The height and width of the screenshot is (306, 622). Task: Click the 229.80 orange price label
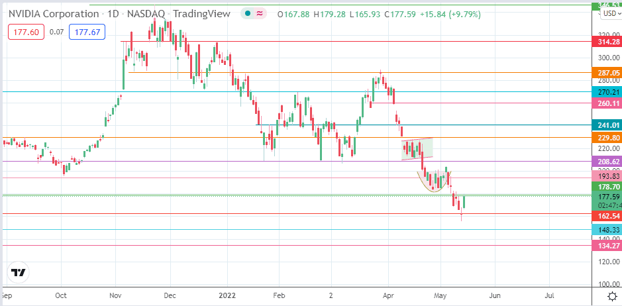pyautogui.click(x=606, y=138)
